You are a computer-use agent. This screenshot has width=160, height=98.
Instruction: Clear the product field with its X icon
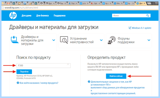[68, 64]
